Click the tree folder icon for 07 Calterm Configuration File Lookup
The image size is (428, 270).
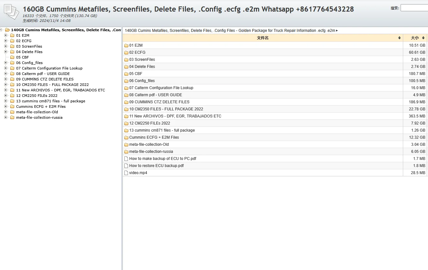click(x=12, y=68)
